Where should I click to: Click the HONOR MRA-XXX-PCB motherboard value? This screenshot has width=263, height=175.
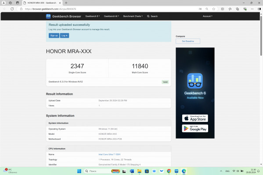(110, 139)
